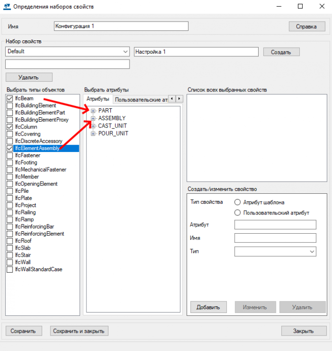This screenshot has width=332, height=351.
Task: Uncheck the IfcBeam checkbox
Action: [x=10, y=98]
